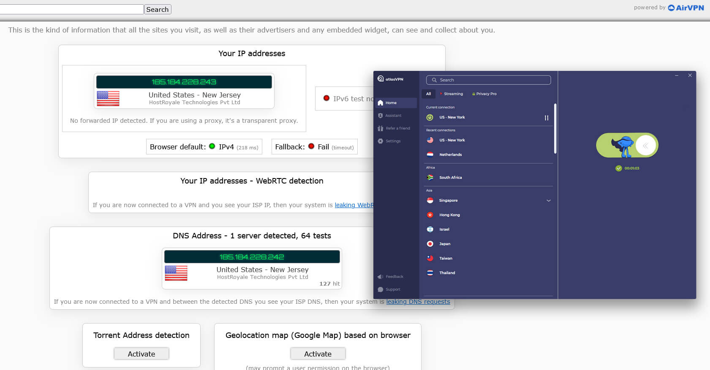
Task: Click the Japan flag icon
Action: 430,244
